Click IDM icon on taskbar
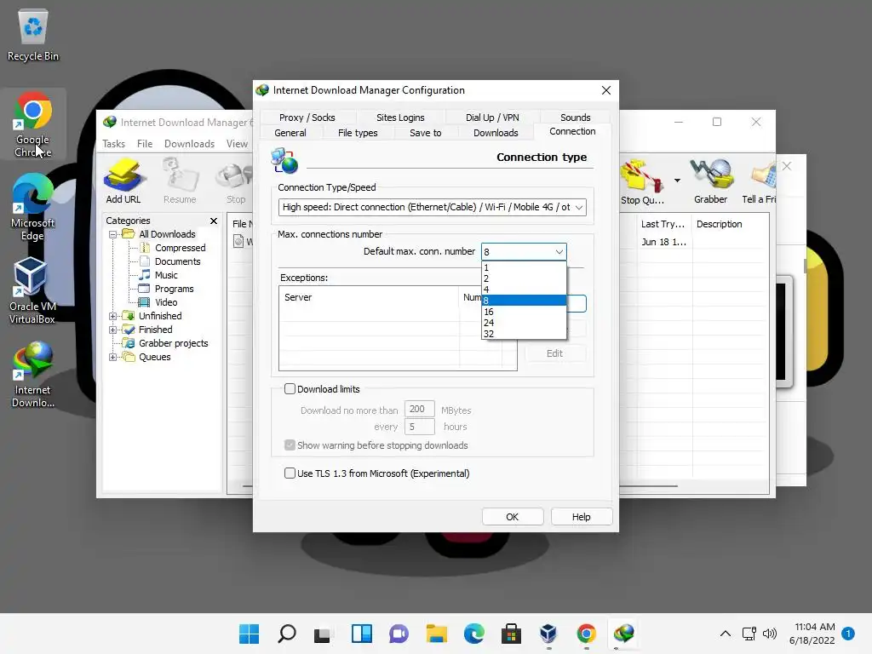 [623, 634]
